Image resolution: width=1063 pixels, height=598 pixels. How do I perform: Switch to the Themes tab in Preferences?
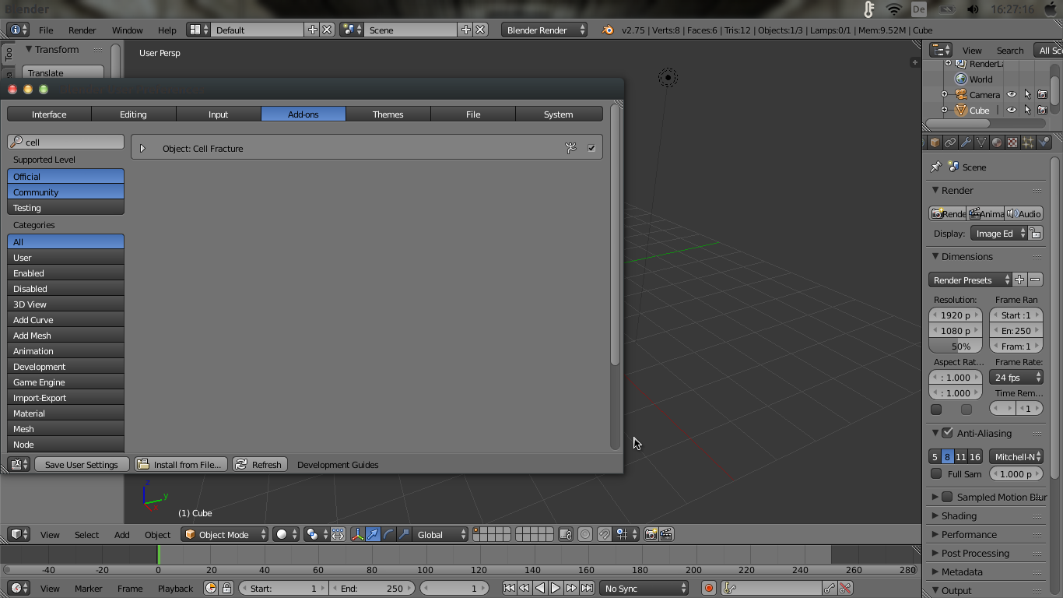tap(388, 114)
